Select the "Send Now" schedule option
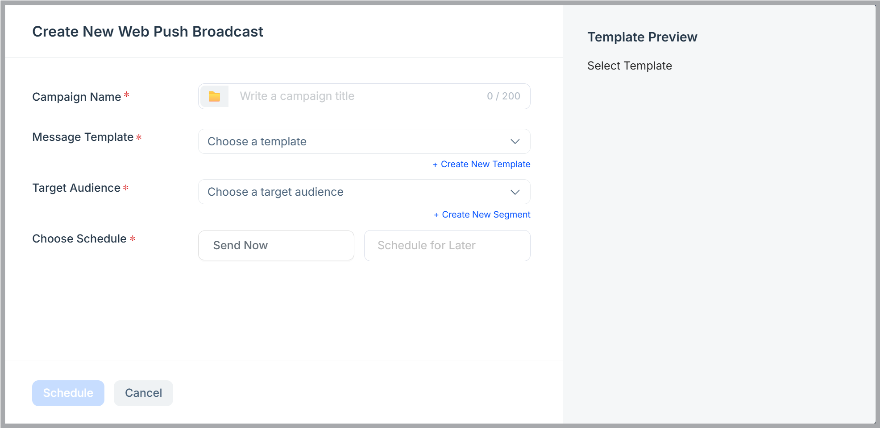This screenshot has width=880, height=428. (276, 245)
